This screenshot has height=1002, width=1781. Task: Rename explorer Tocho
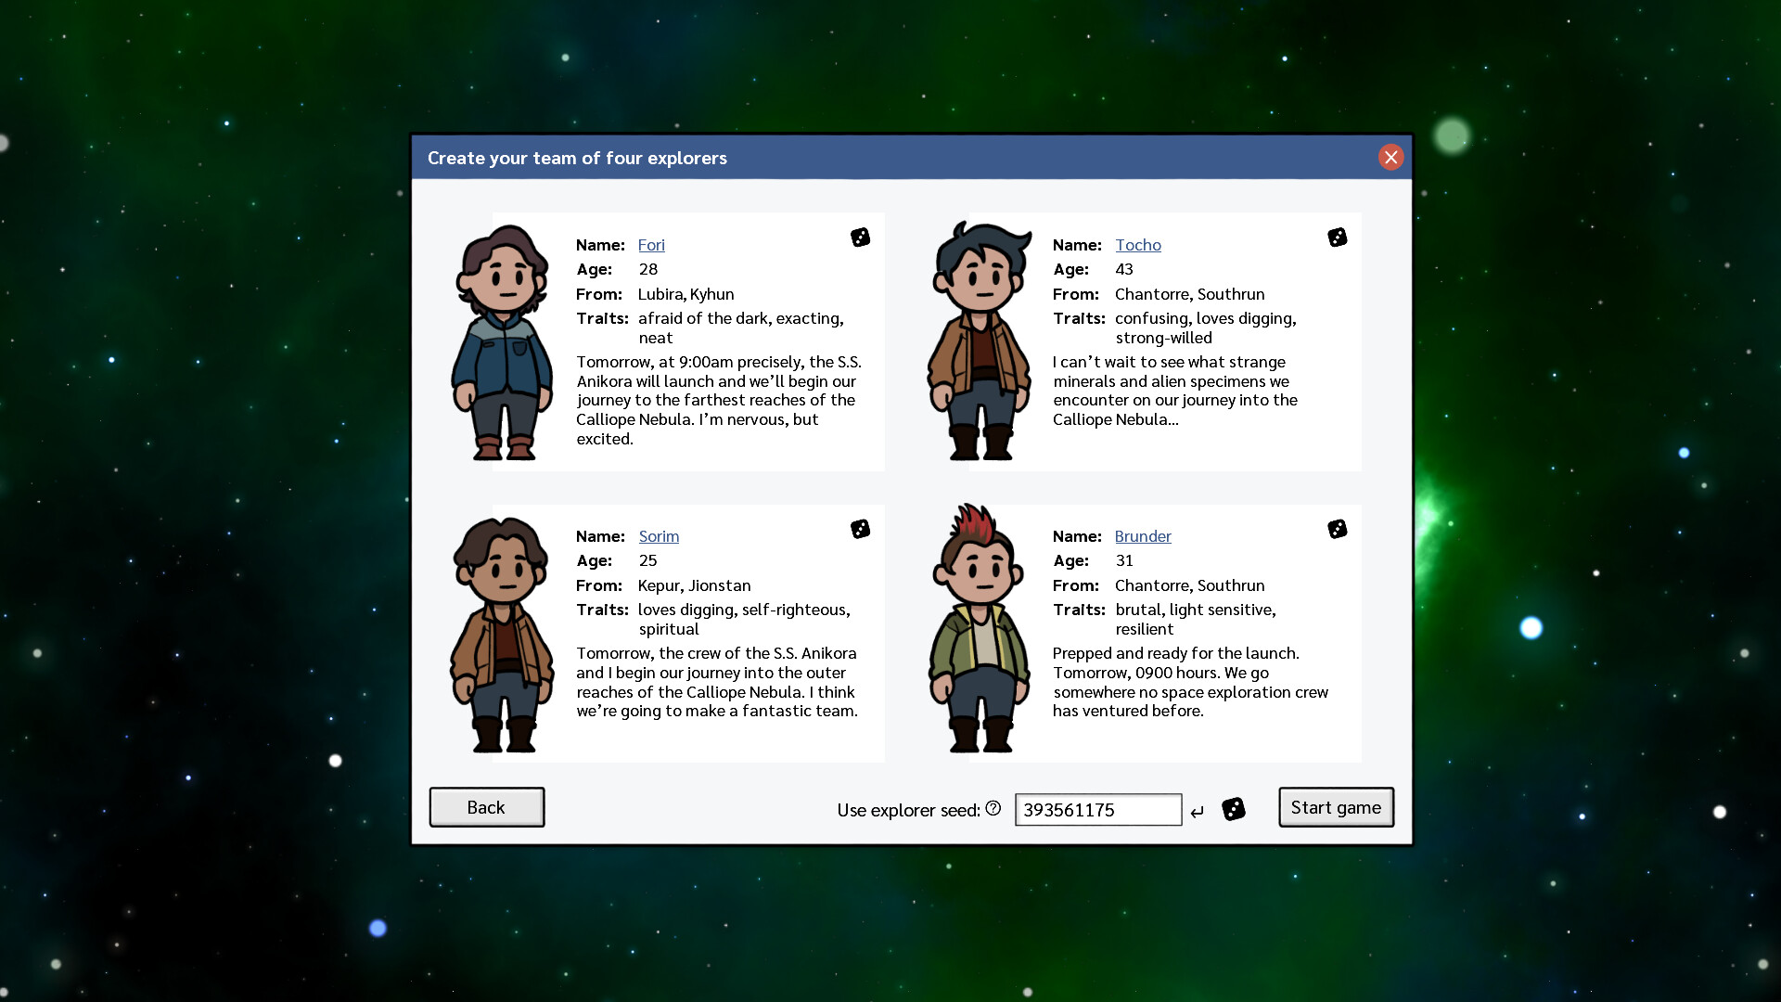1137,244
